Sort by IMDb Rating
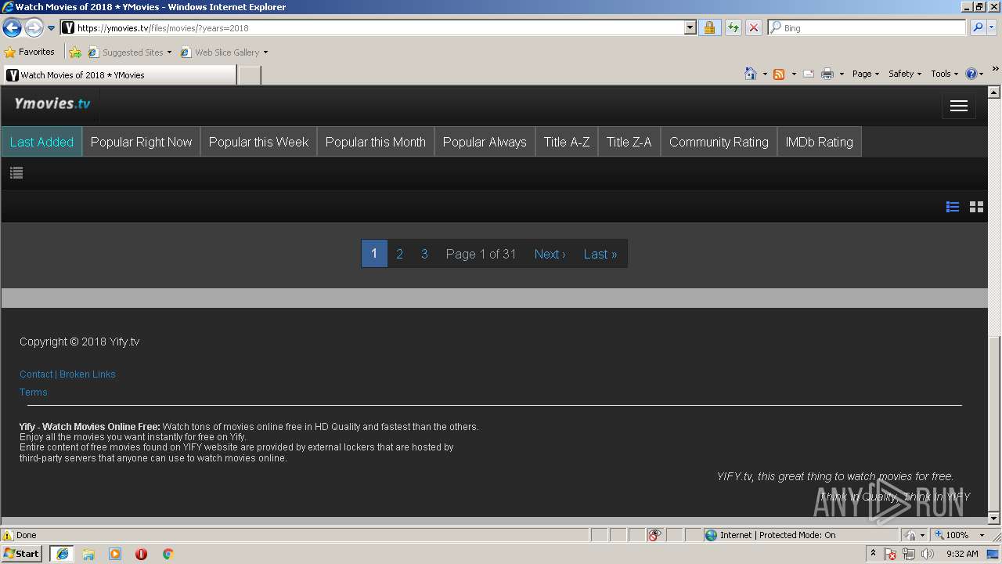This screenshot has width=1002, height=564. (819, 142)
